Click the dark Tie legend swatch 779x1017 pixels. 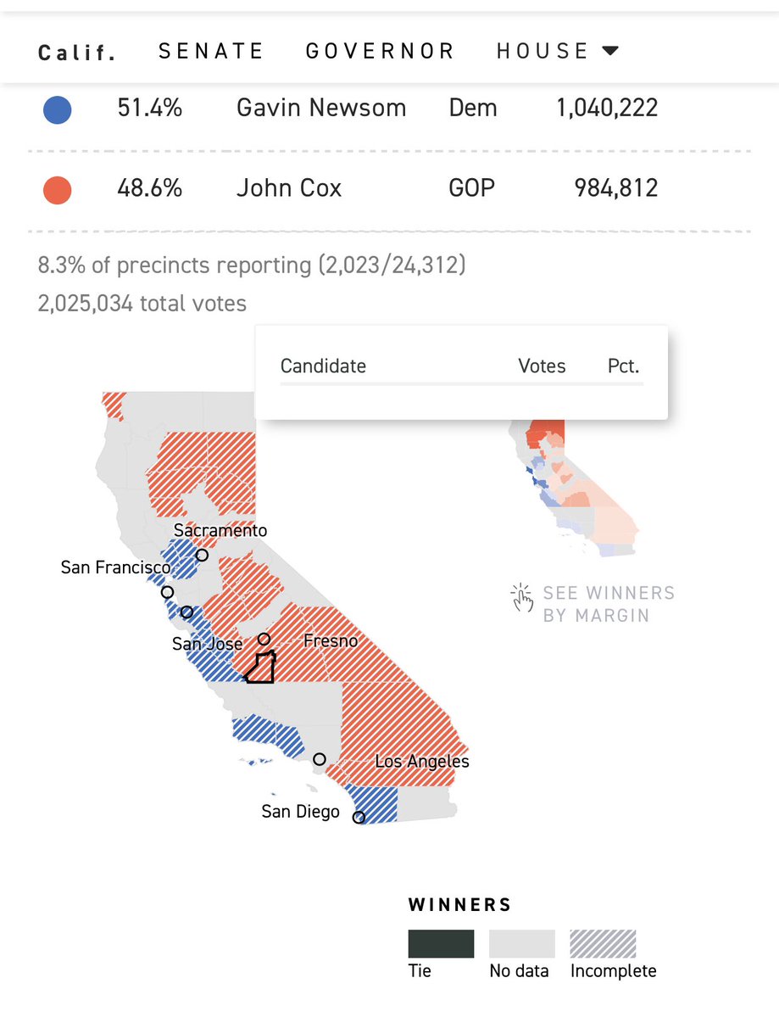click(441, 943)
